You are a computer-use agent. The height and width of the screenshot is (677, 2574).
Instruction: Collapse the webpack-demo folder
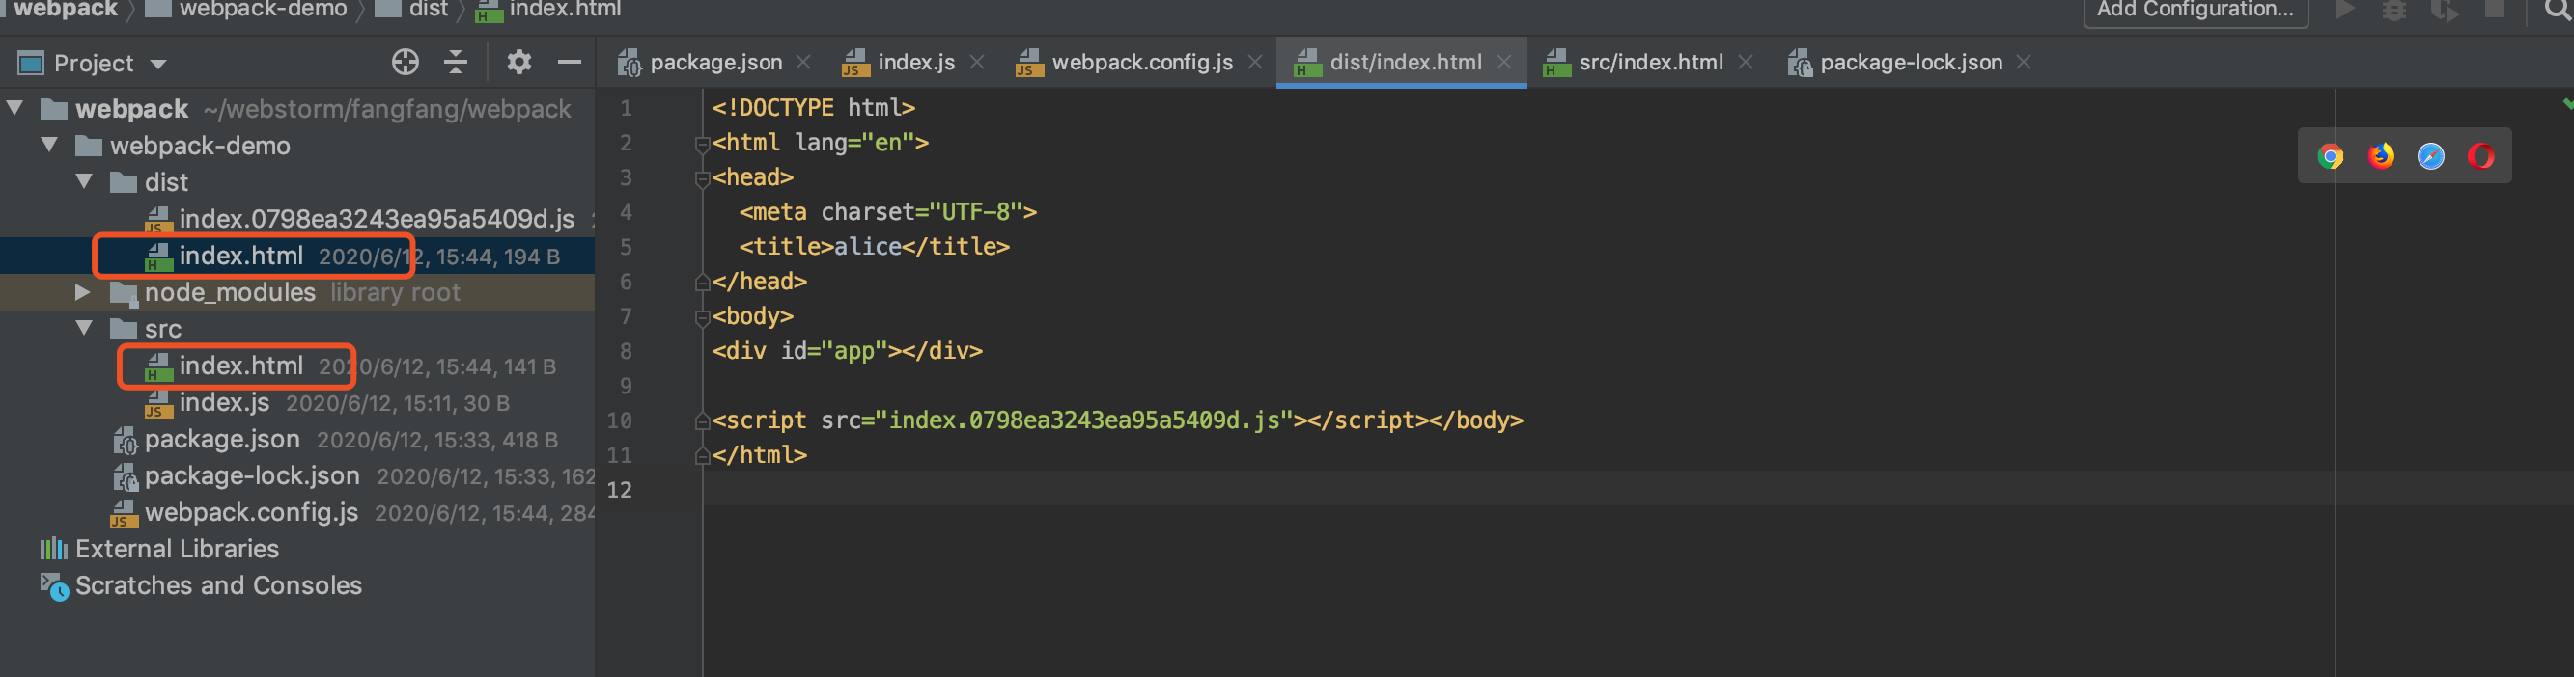click(50, 145)
